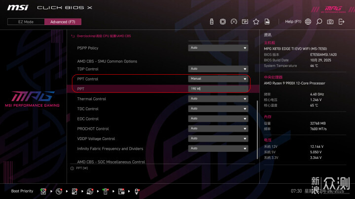Click the Overclocking AMD CBS breadcrumb path
The height and width of the screenshot is (199, 355).
[x=104, y=36]
